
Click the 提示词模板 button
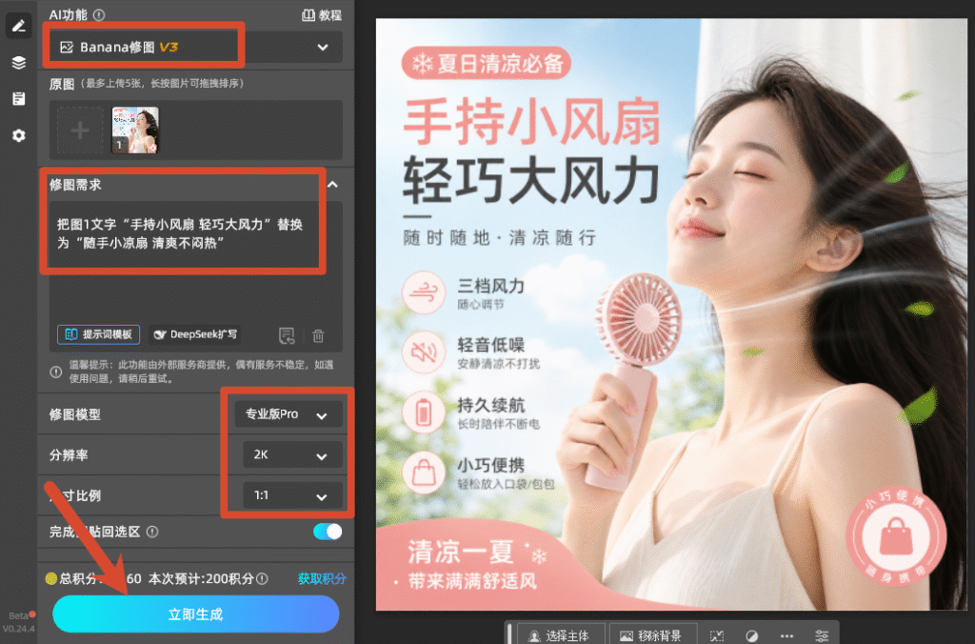pos(99,334)
